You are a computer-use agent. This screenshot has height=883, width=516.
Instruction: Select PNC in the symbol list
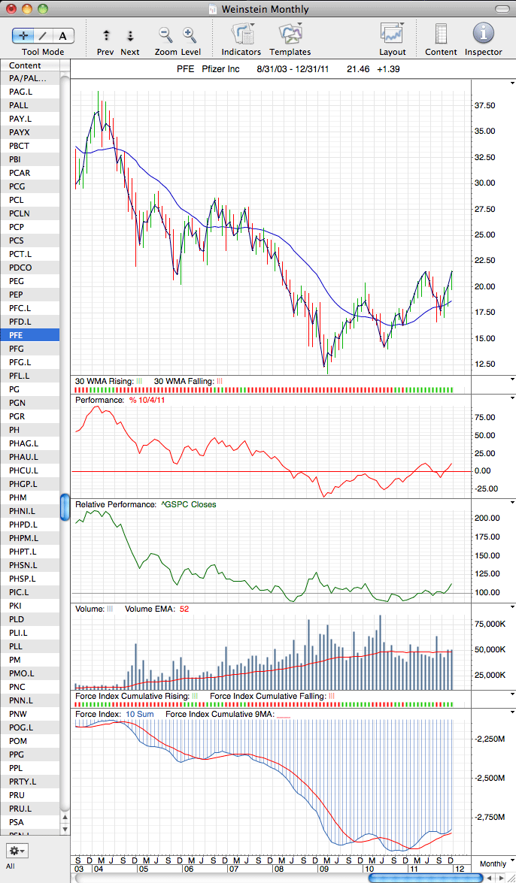tap(30, 686)
